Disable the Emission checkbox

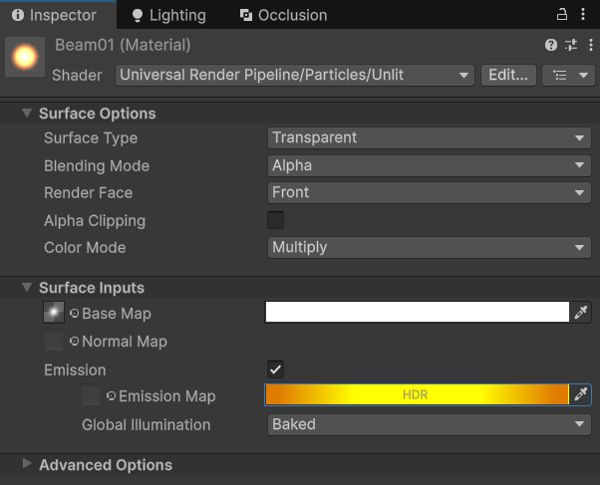[x=276, y=369]
